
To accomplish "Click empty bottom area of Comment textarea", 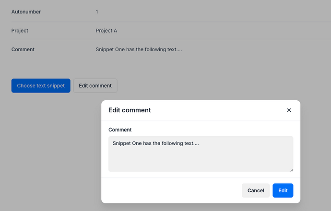I will click(192, 162).
